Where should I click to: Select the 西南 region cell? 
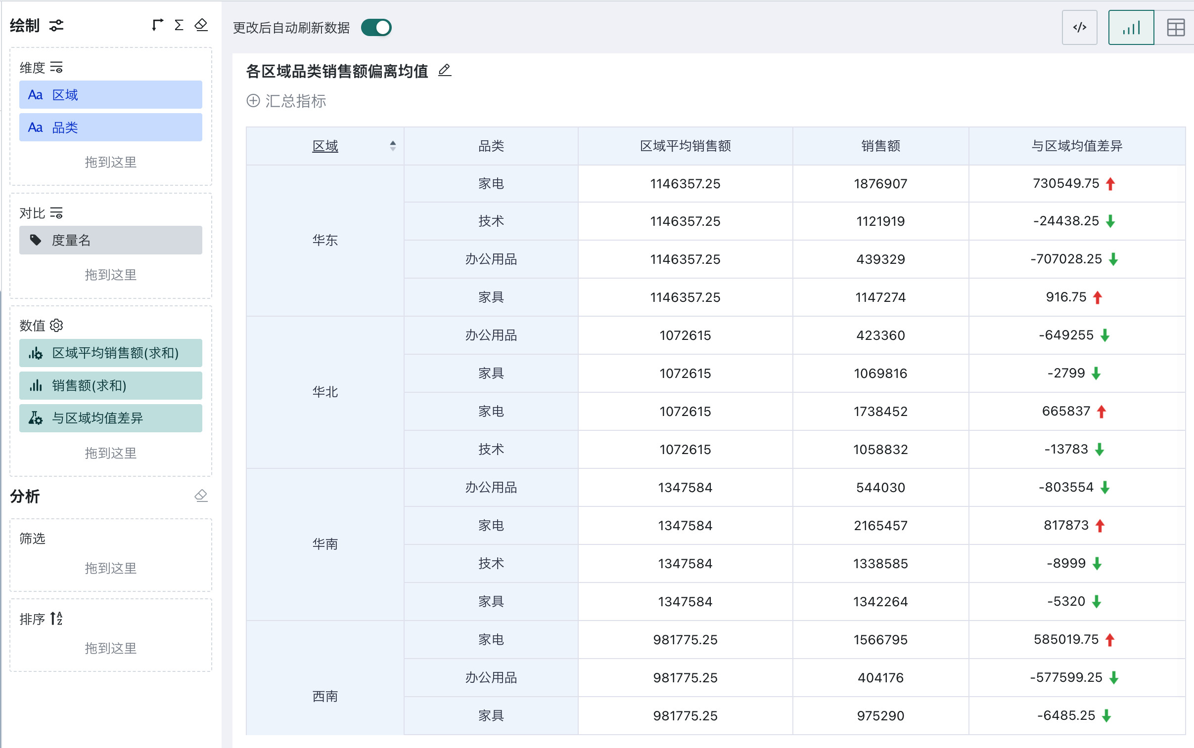[325, 678]
